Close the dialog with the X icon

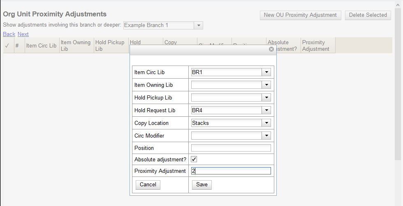click(x=271, y=49)
